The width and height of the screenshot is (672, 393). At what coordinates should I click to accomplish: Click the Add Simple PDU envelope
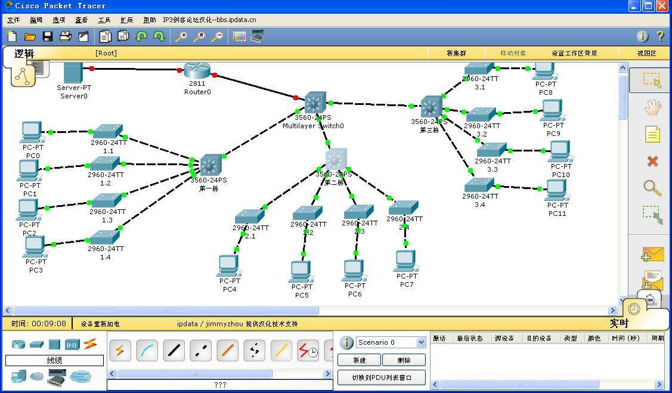(652, 253)
